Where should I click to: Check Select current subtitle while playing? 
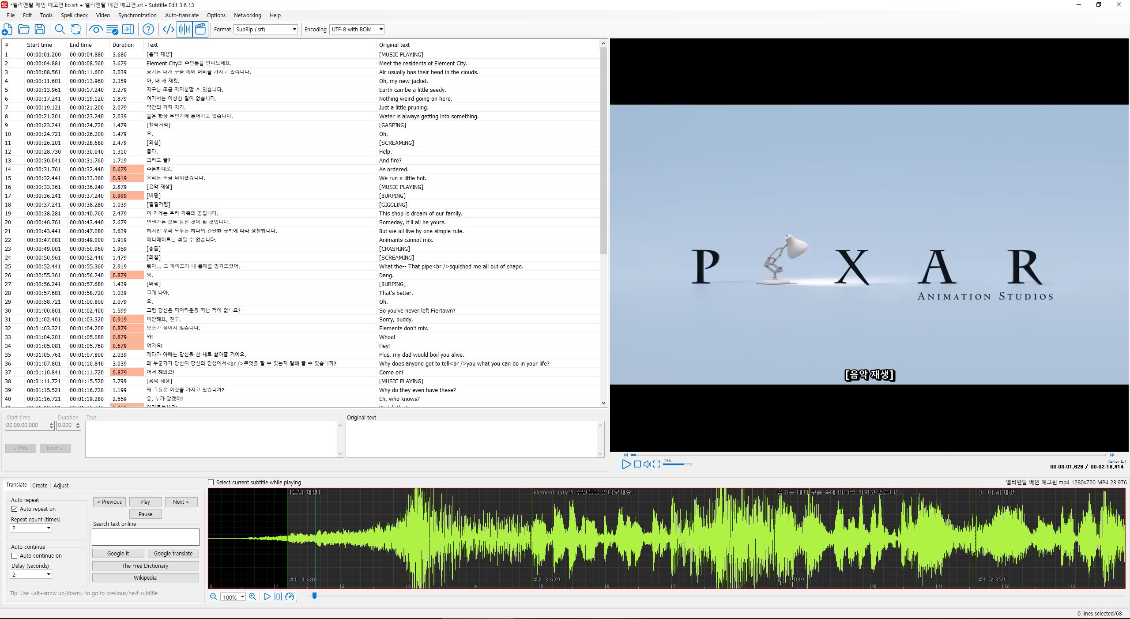pos(211,483)
